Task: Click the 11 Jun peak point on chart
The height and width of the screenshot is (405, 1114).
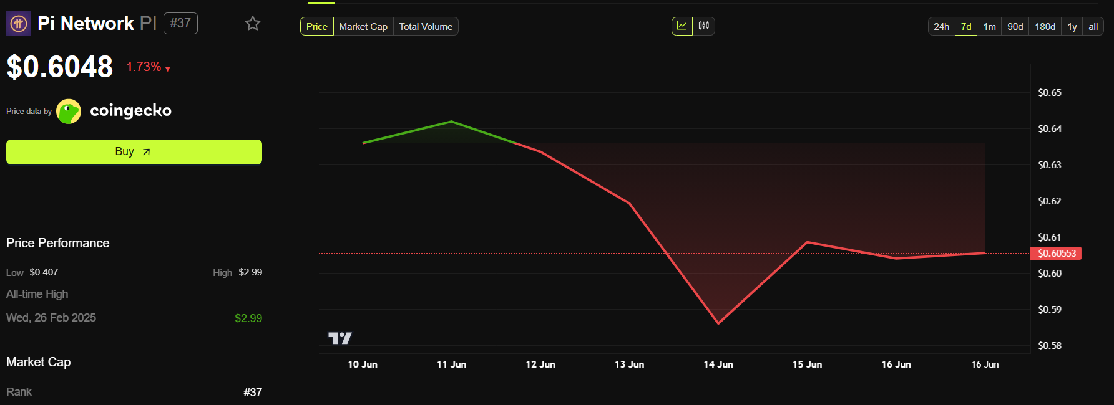Action: point(451,121)
